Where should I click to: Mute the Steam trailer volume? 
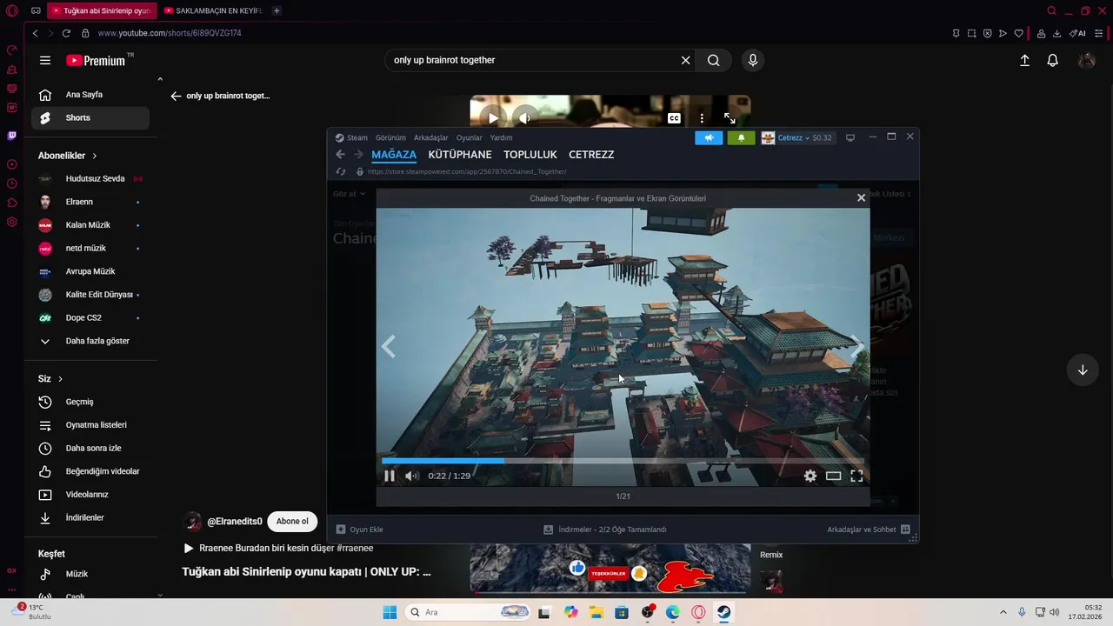point(411,476)
